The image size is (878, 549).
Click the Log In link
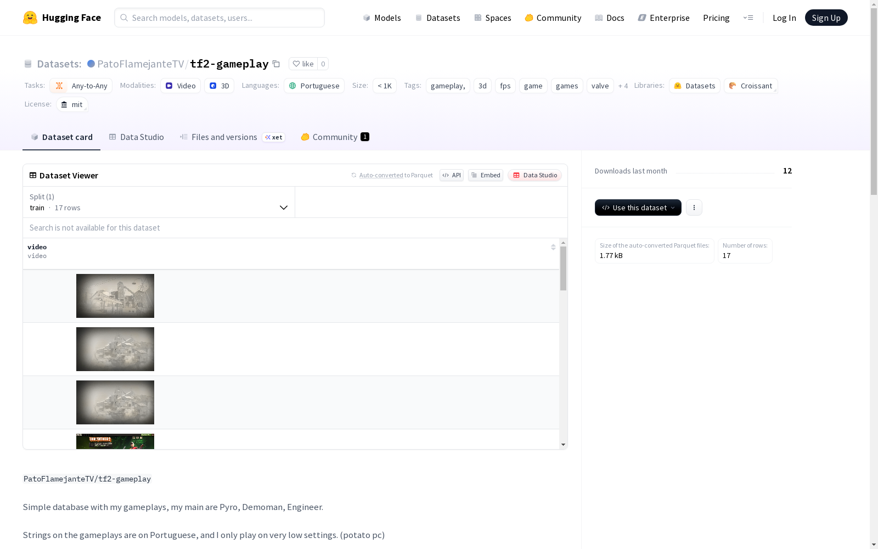(784, 18)
